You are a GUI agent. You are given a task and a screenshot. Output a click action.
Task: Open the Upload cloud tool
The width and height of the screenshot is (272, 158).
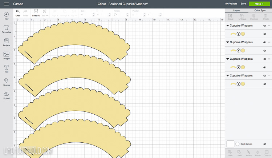7,95
